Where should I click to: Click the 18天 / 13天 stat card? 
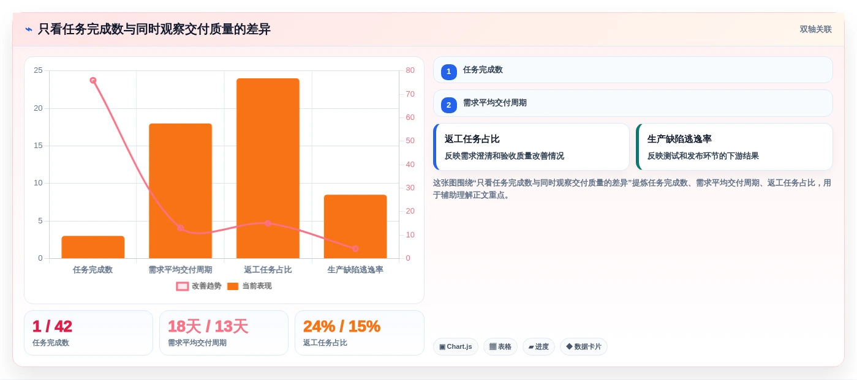[x=224, y=333]
